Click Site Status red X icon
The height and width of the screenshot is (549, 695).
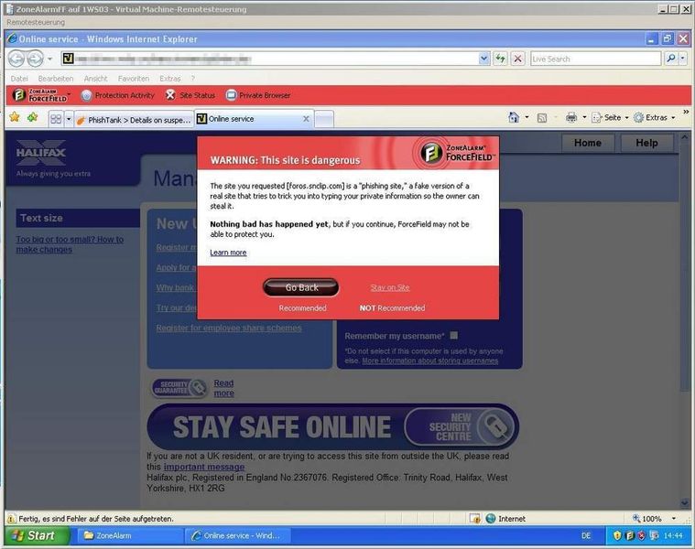pos(170,95)
